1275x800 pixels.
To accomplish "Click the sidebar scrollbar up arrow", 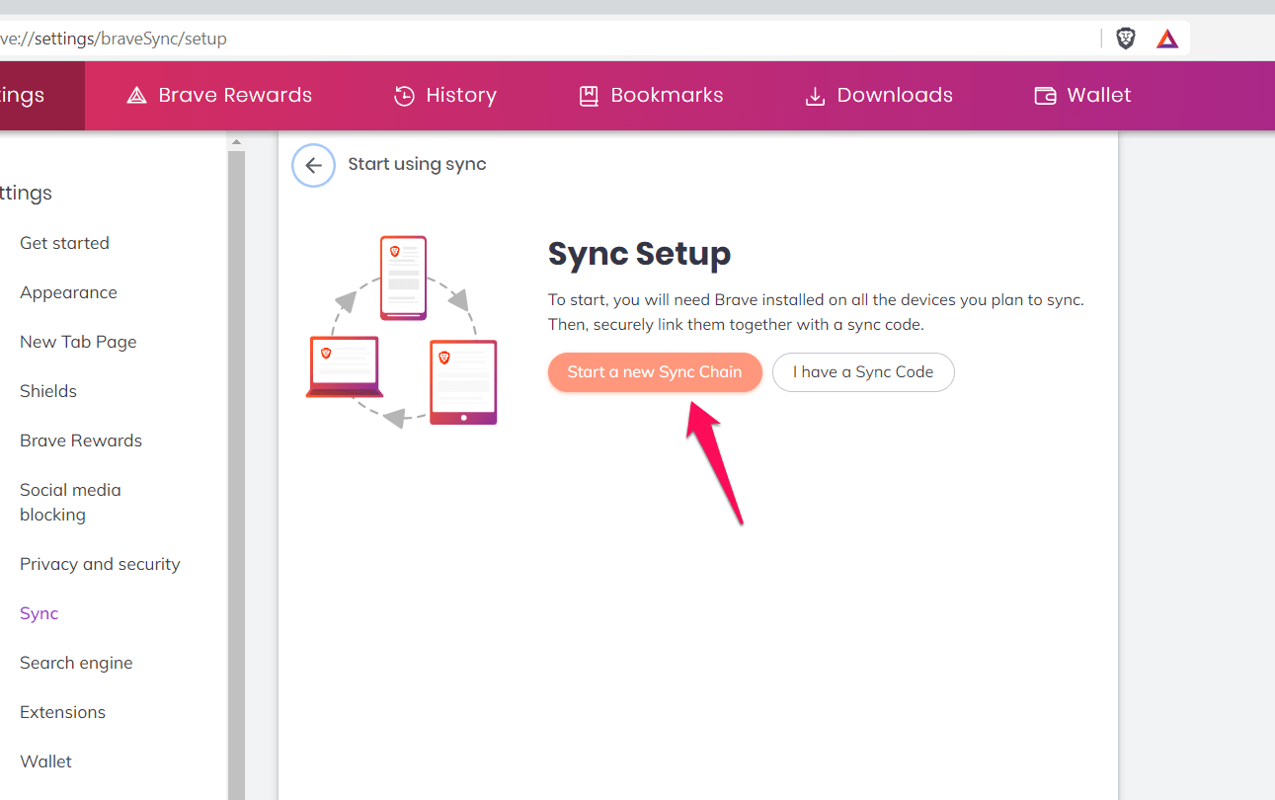I will coord(236,142).
